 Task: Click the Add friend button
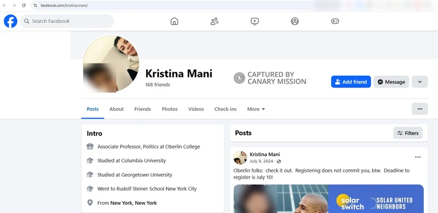point(351,82)
